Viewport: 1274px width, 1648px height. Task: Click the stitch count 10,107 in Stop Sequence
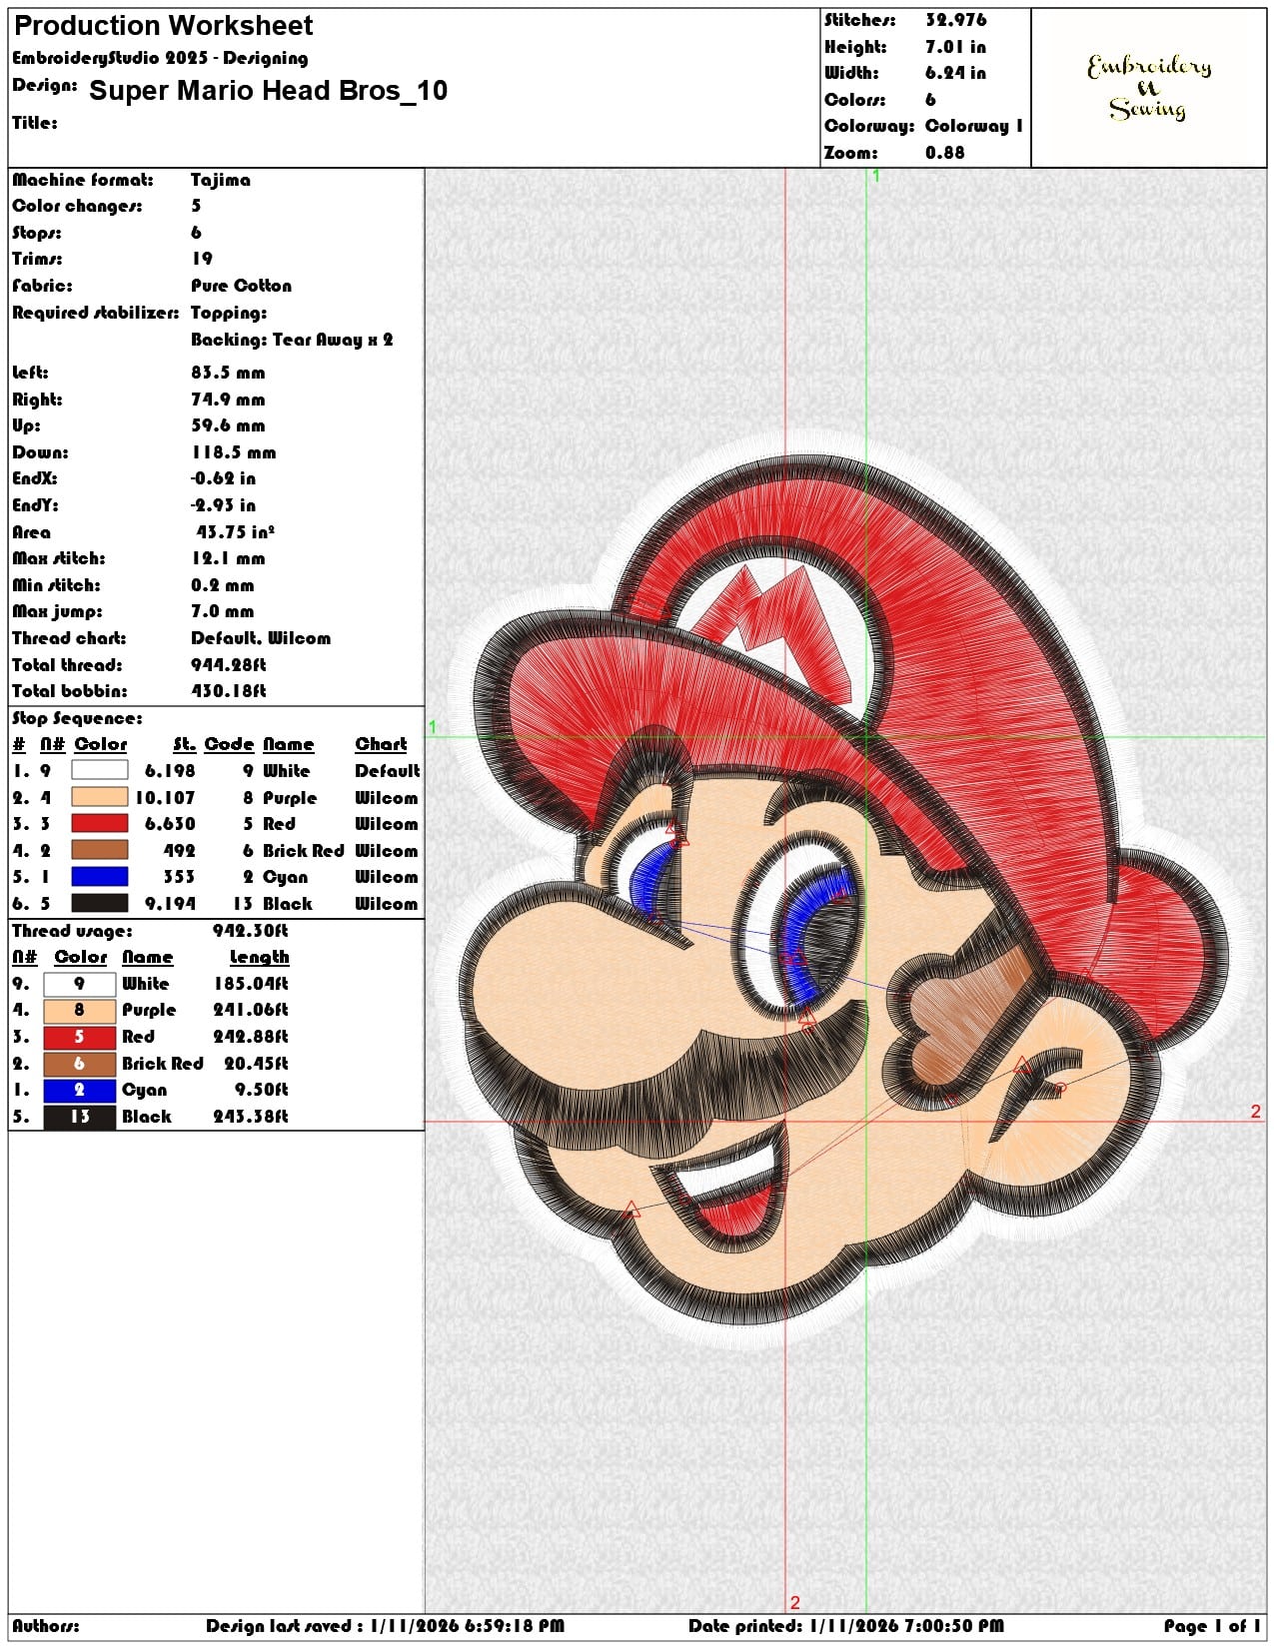coord(165,797)
